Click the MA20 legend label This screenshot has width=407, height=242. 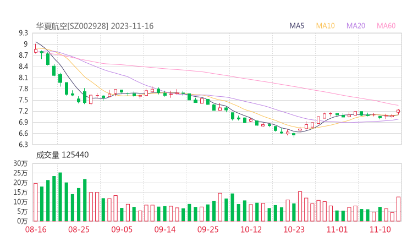(x=356, y=26)
